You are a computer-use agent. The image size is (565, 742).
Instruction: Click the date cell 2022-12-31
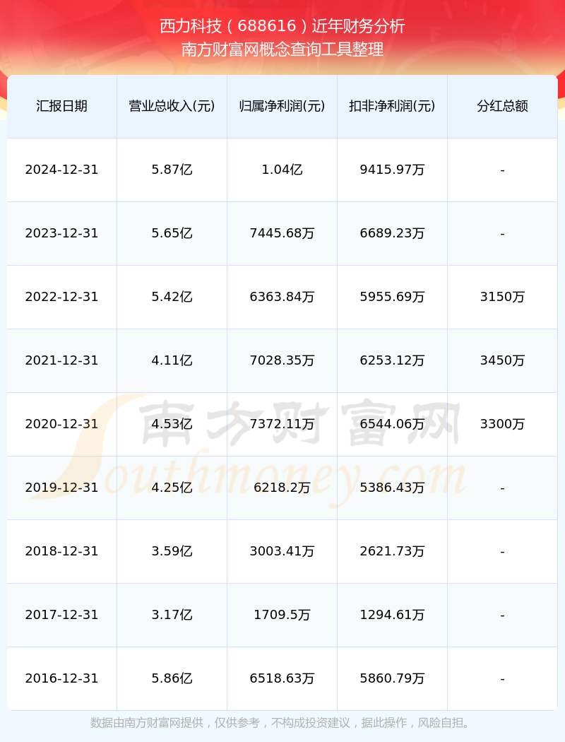click(62, 297)
